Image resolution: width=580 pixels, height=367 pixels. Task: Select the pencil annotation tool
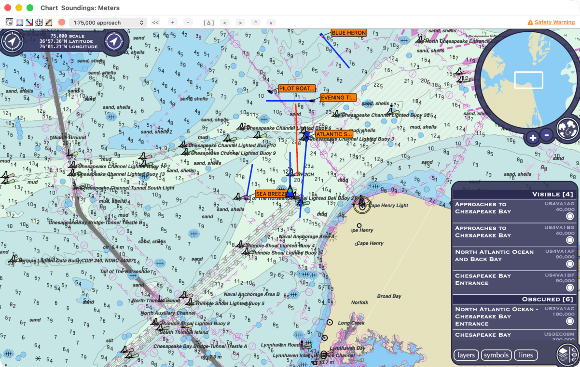coord(49,22)
